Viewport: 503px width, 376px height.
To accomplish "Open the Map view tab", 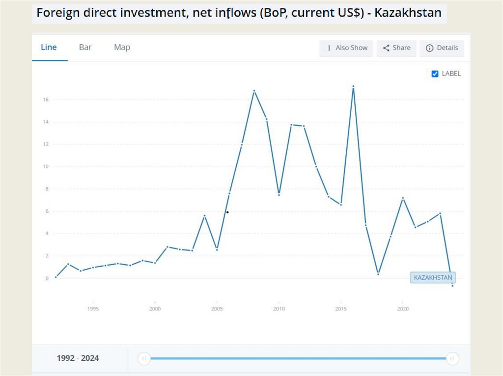I will [122, 48].
